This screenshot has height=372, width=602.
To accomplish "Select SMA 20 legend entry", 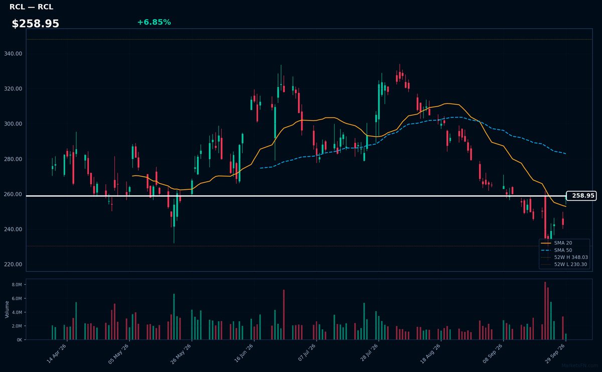I will coord(563,243).
